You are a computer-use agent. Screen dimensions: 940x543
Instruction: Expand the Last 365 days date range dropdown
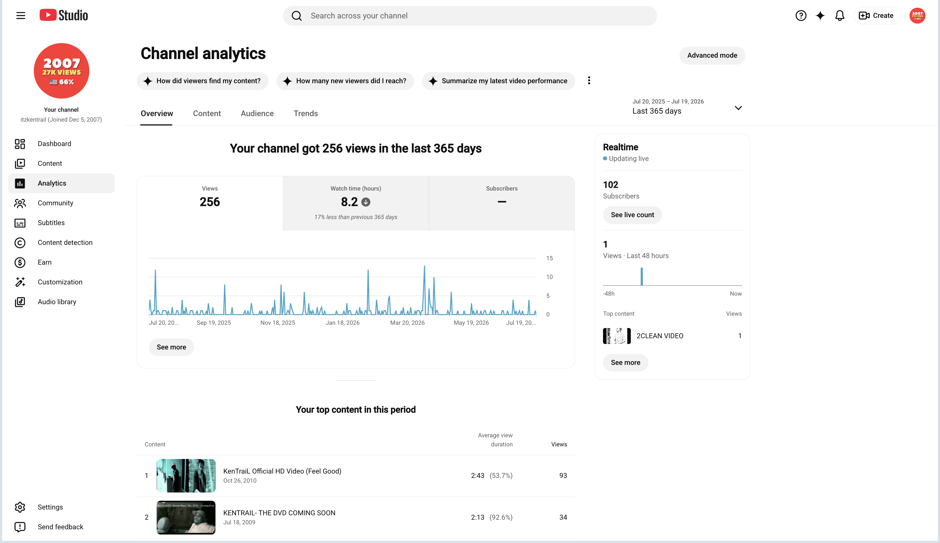(687, 107)
